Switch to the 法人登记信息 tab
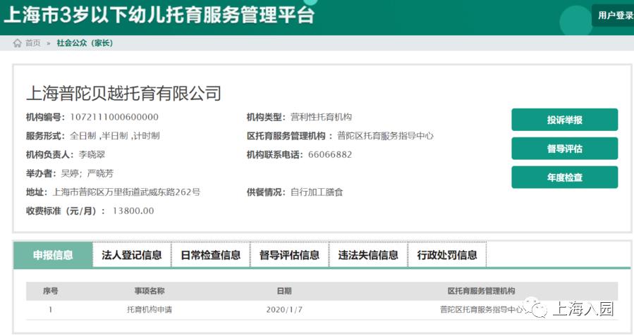The height and width of the screenshot is (336, 634). (132, 255)
